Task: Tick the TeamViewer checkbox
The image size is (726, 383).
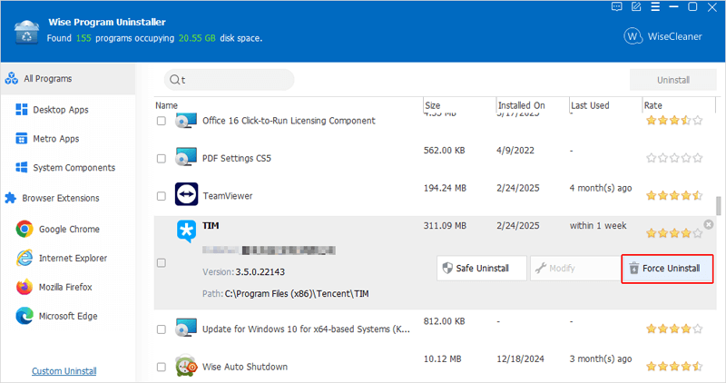Action: point(162,196)
